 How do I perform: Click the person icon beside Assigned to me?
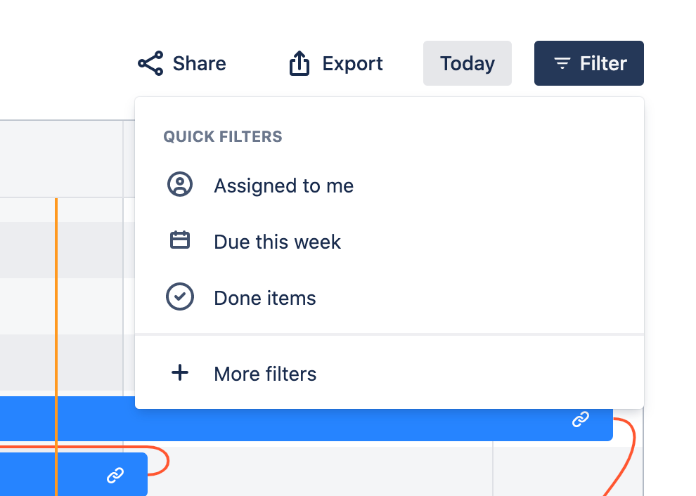pyautogui.click(x=180, y=185)
